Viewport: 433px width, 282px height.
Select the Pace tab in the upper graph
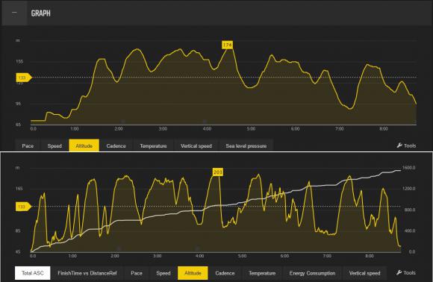28,145
